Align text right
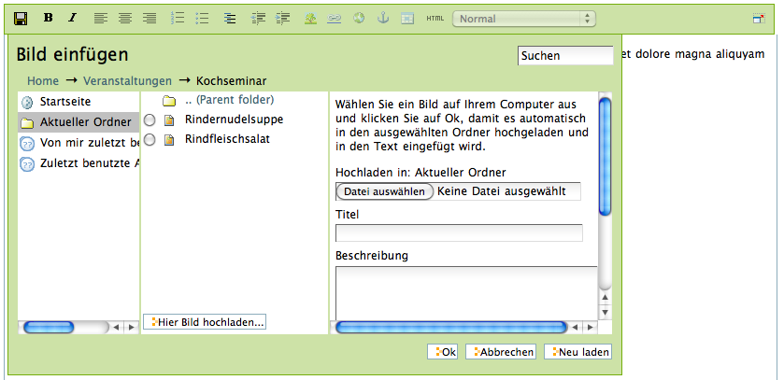Viewport: 784px width, 380px height. point(150,19)
